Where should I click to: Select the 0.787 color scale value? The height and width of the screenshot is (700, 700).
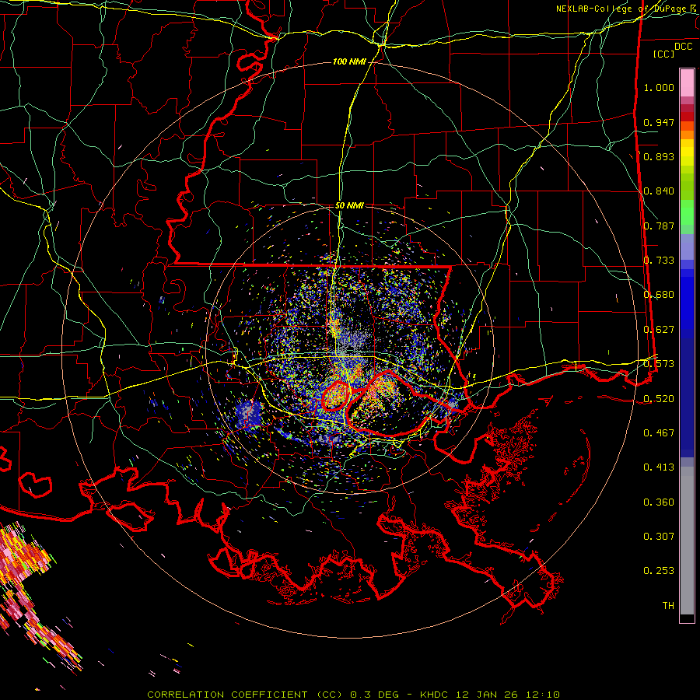(659, 226)
